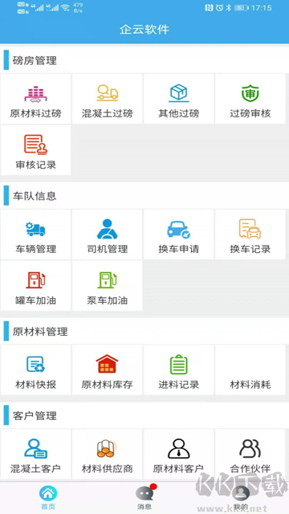Open 材料快报 report icon
This screenshot has height=514, width=289.
(35, 364)
